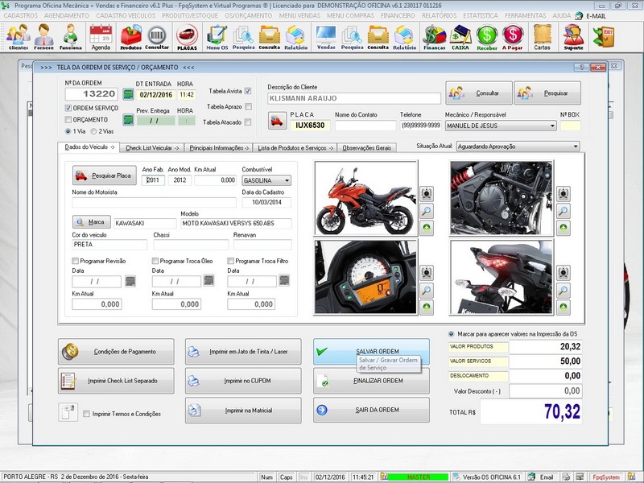This screenshot has height=483, width=644.
Task: Open the PLACAS car icon
Action: (x=187, y=36)
